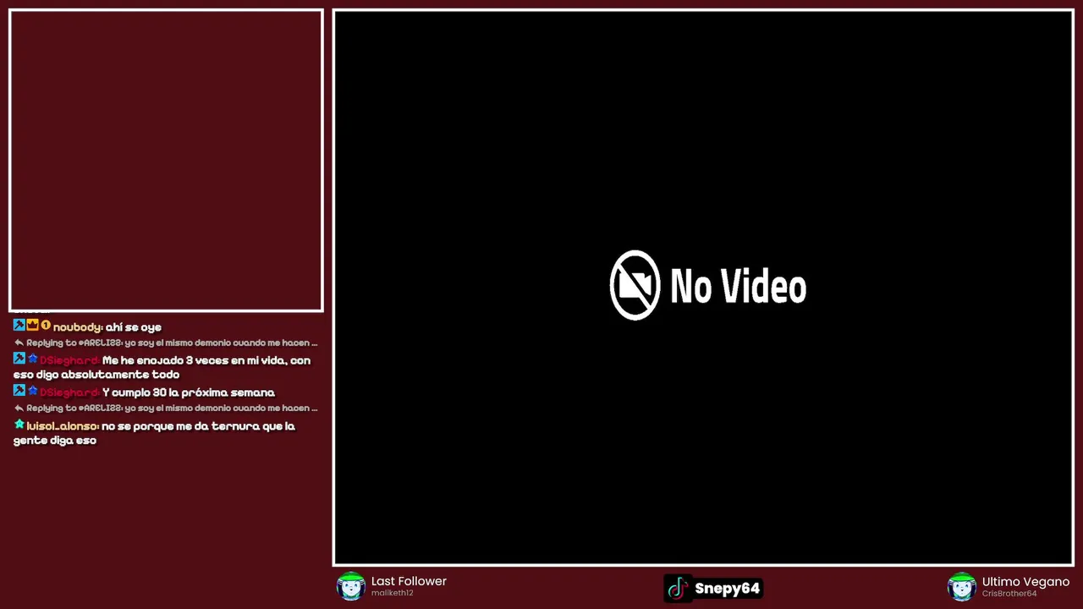Screen dimensions: 1083x609
Task: Click the gold number 1 badge beside noubody
Action: (46, 325)
